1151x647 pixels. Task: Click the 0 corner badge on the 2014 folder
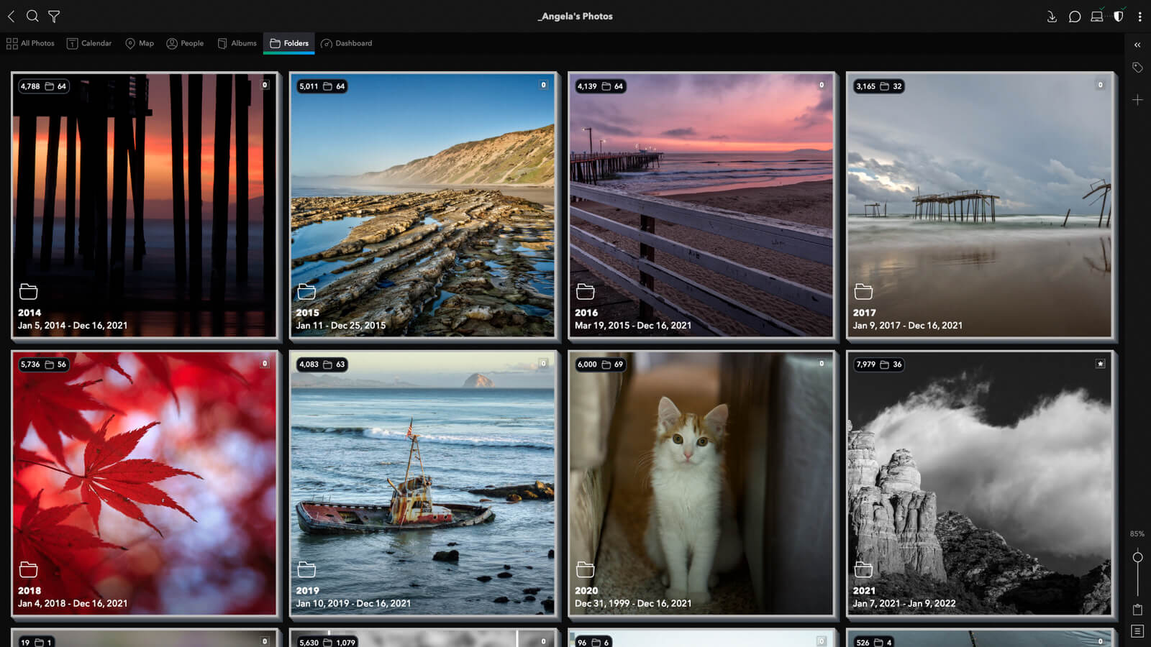[265, 85]
